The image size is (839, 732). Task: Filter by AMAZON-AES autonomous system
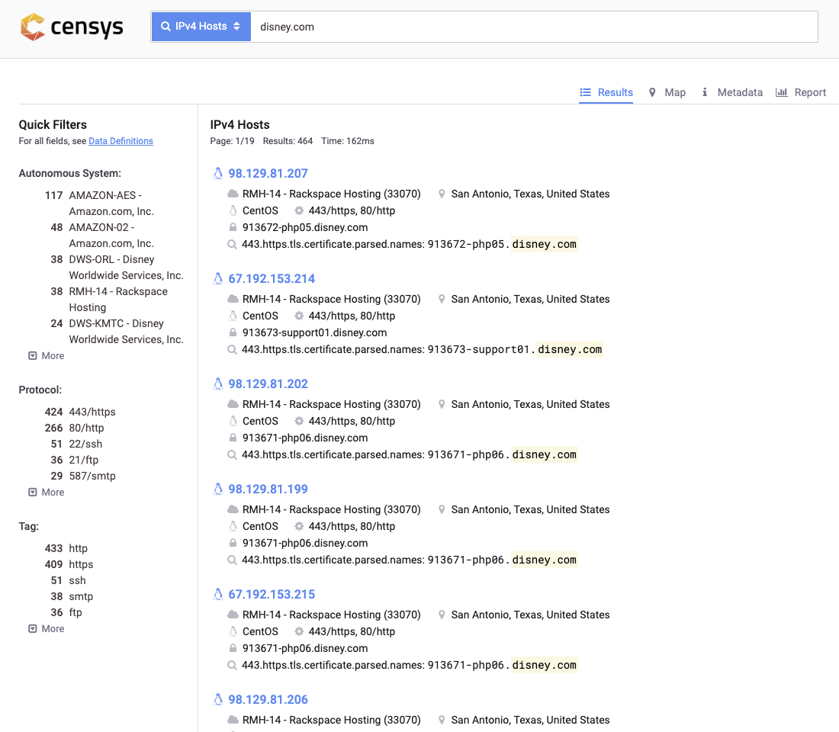click(104, 195)
